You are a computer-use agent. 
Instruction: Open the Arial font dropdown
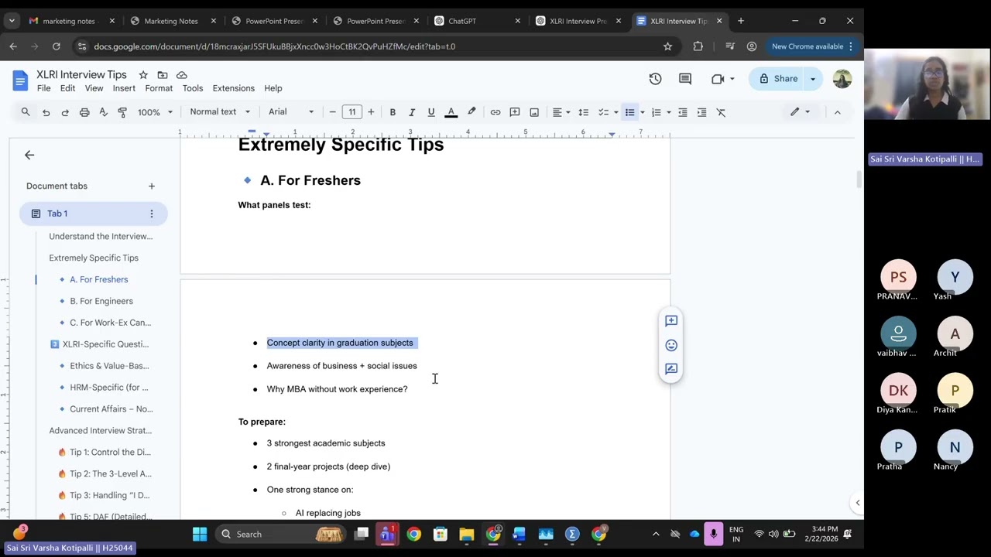pos(291,112)
